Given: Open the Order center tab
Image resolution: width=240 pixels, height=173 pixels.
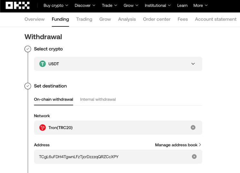Looking at the screenshot, I should coord(157,19).
